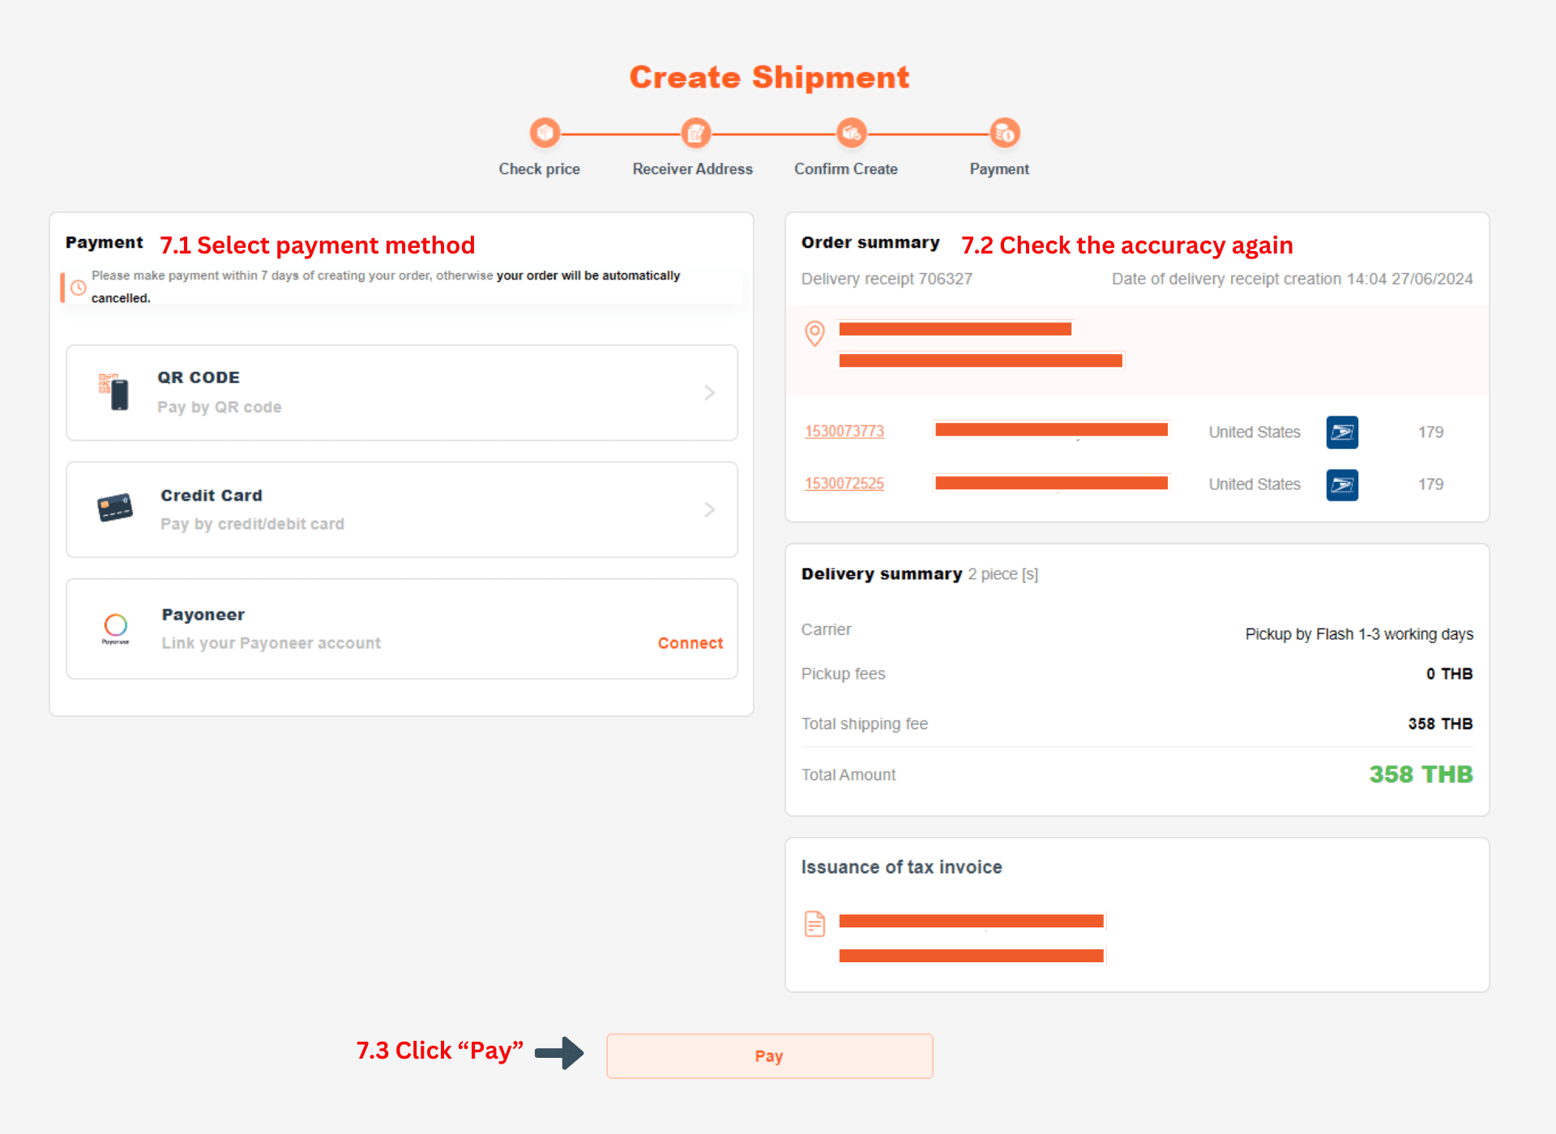Click the Create Shipment page title

pos(770,78)
